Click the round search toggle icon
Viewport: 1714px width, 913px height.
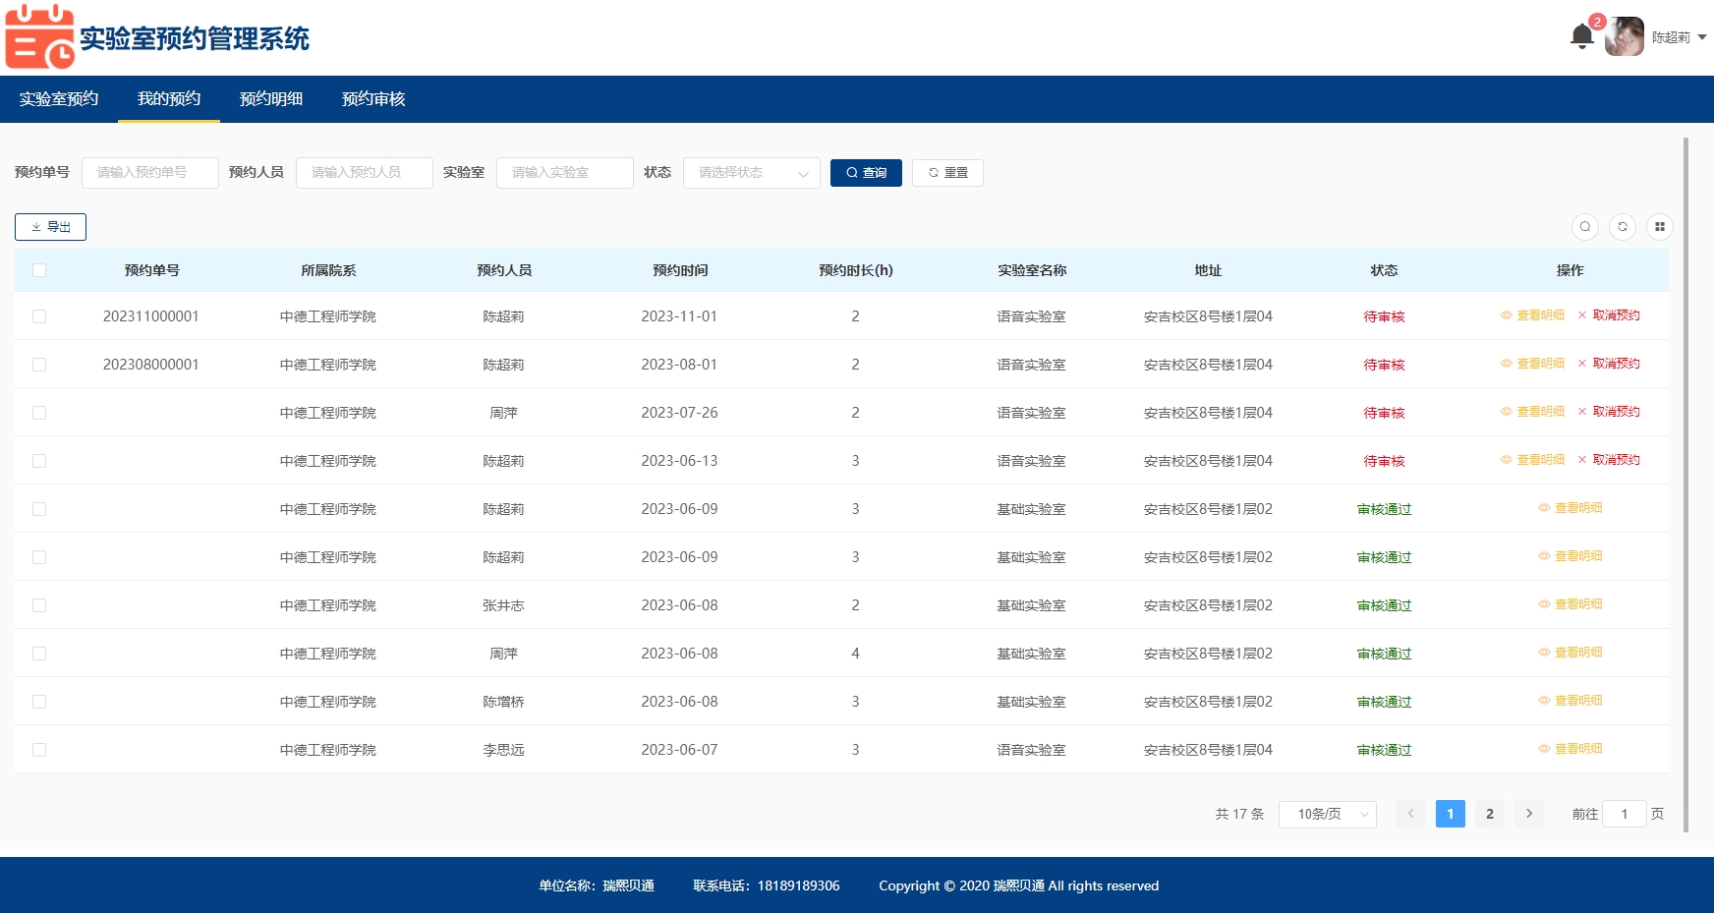(1584, 227)
